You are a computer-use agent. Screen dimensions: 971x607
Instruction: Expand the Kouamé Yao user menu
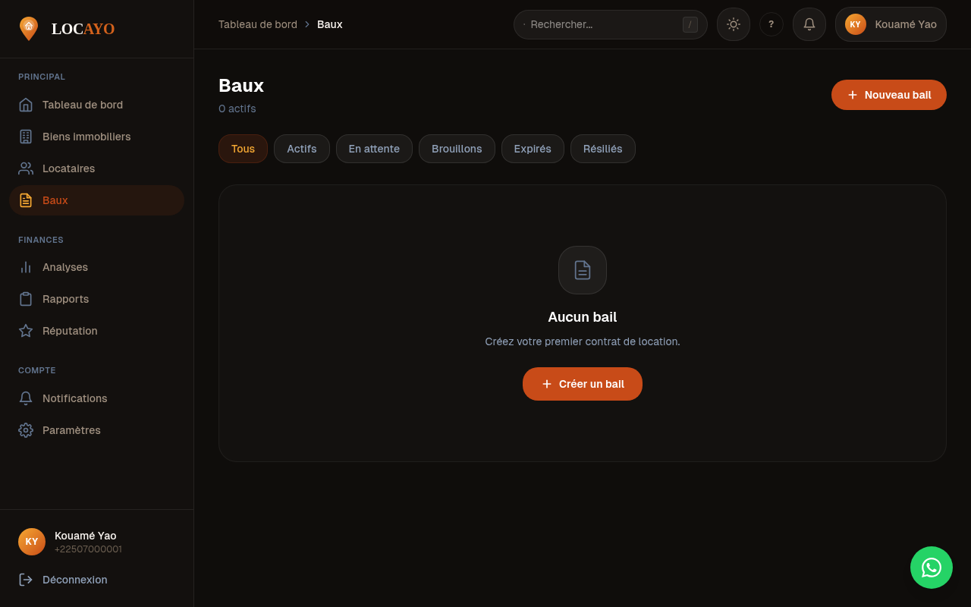click(x=890, y=24)
